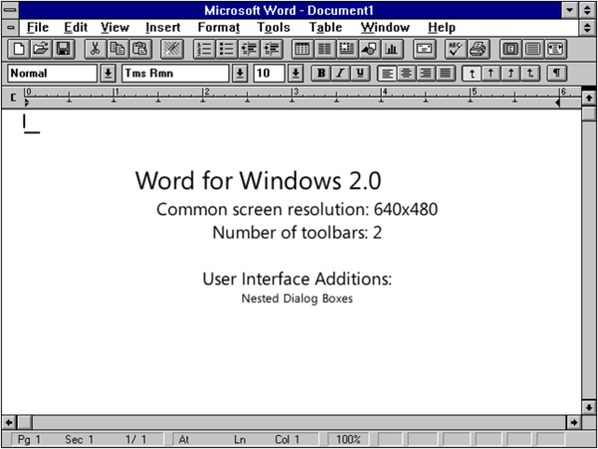
Task: Apply a bulleted list
Action: 226,50
